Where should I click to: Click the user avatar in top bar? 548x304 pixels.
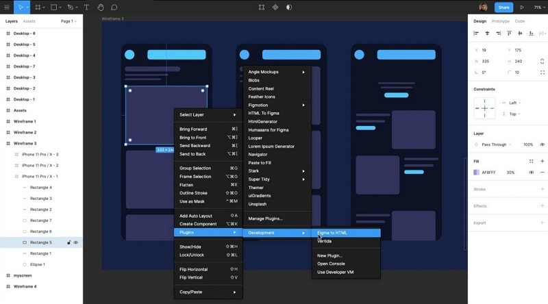(x=484, y=7)
